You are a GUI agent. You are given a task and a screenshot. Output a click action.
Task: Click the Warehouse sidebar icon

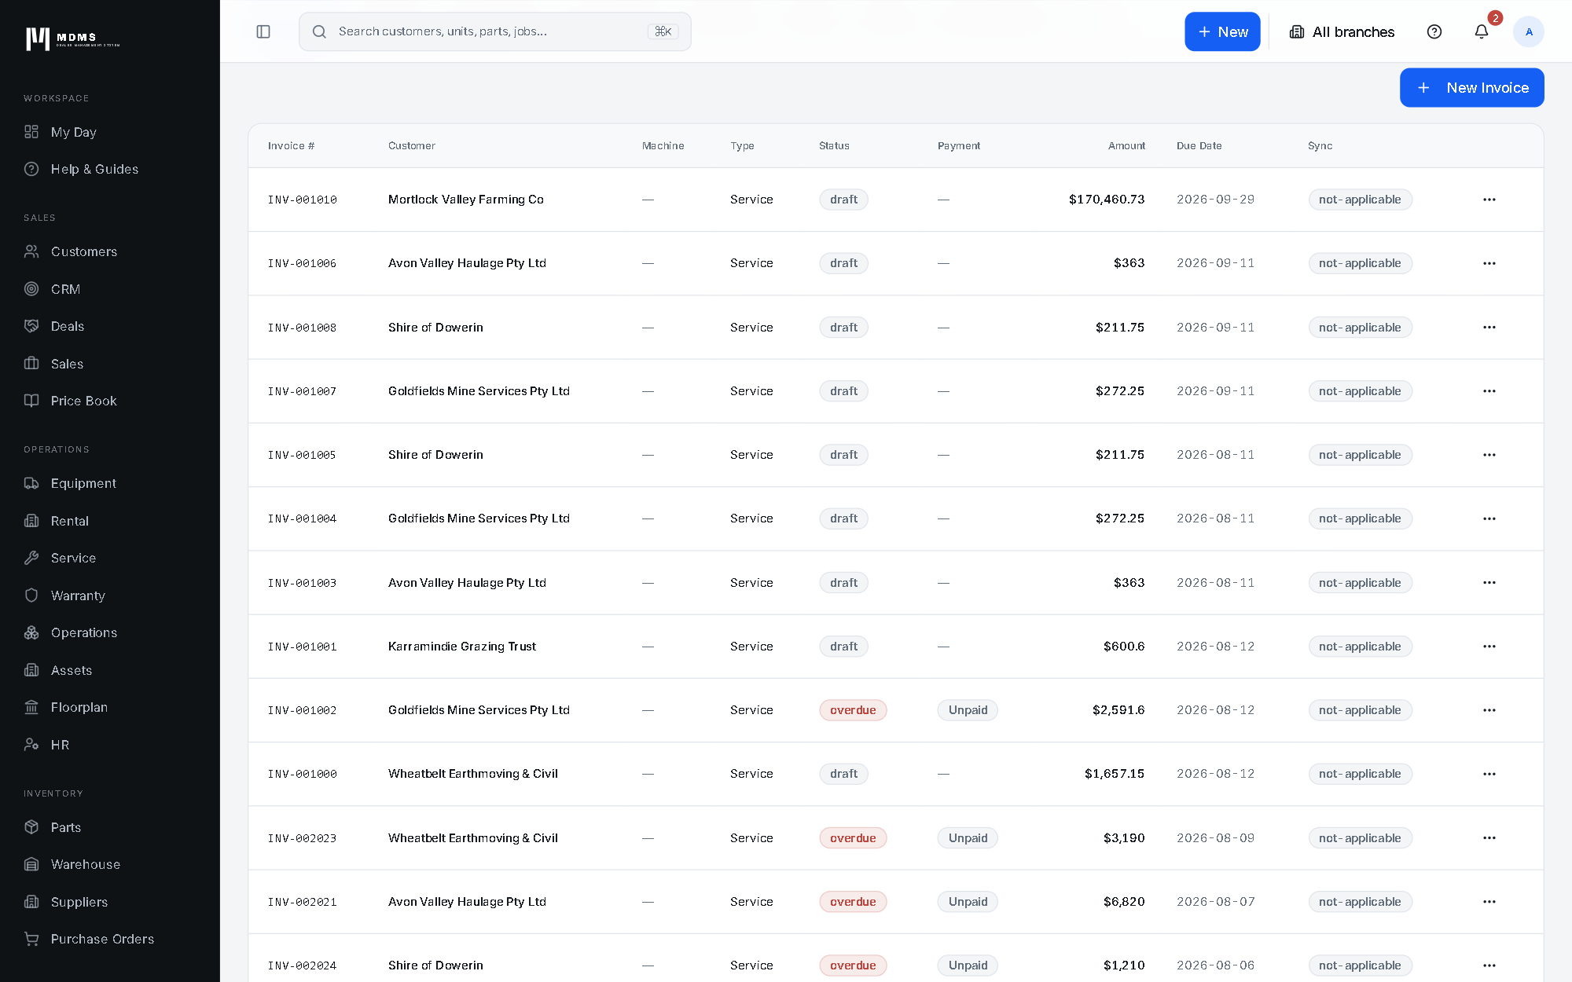click(31, 864)
